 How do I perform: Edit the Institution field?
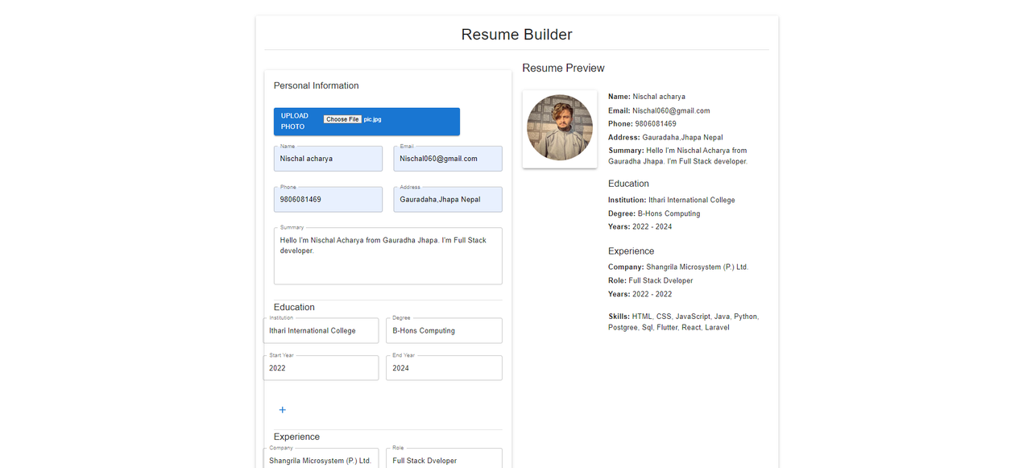(321, 330)
